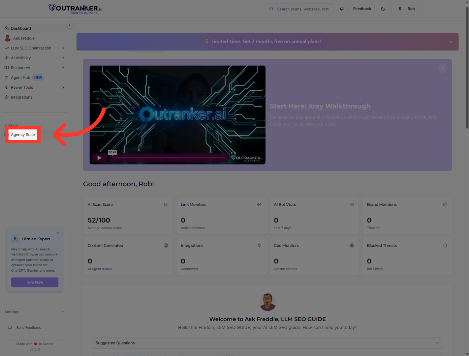Select LLM SEO Optimization in sidebar
This screenshot has width=469, height=356.
pyautogui.click(x=31, y=48)
